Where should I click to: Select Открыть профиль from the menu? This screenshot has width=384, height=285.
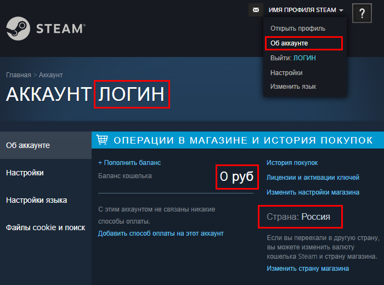(298, 28)
